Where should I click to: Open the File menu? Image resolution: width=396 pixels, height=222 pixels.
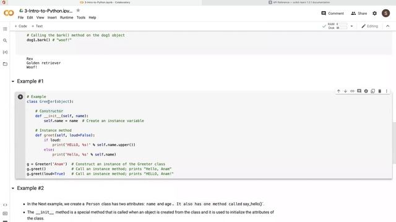[x=20, y=18]
